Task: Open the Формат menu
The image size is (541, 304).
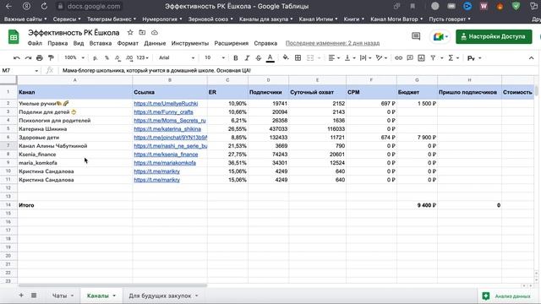Action: click(x=128, y=43)
